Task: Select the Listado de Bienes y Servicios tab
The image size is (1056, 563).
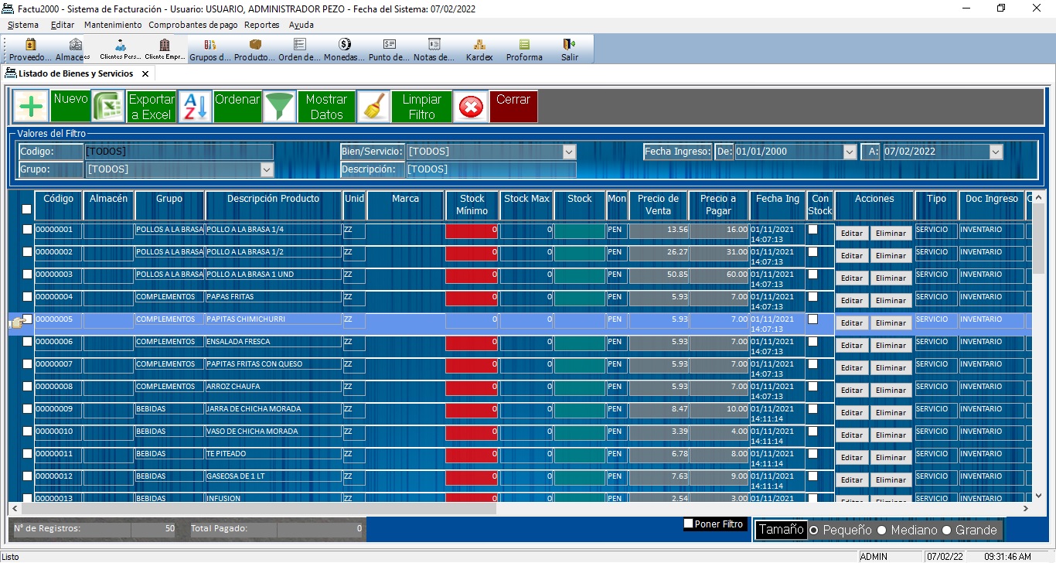Action: (76, 73)
